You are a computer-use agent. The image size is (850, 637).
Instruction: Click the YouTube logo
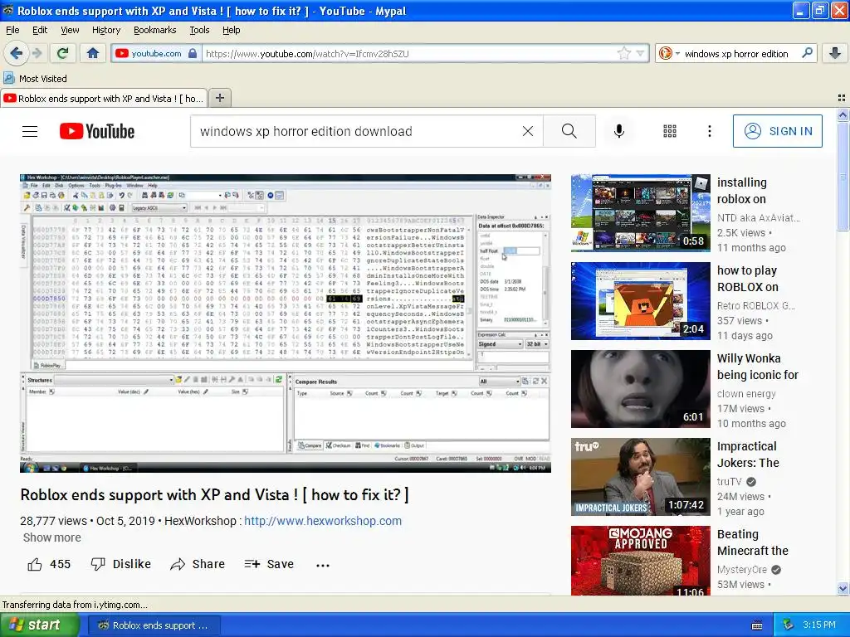(97, 131)
